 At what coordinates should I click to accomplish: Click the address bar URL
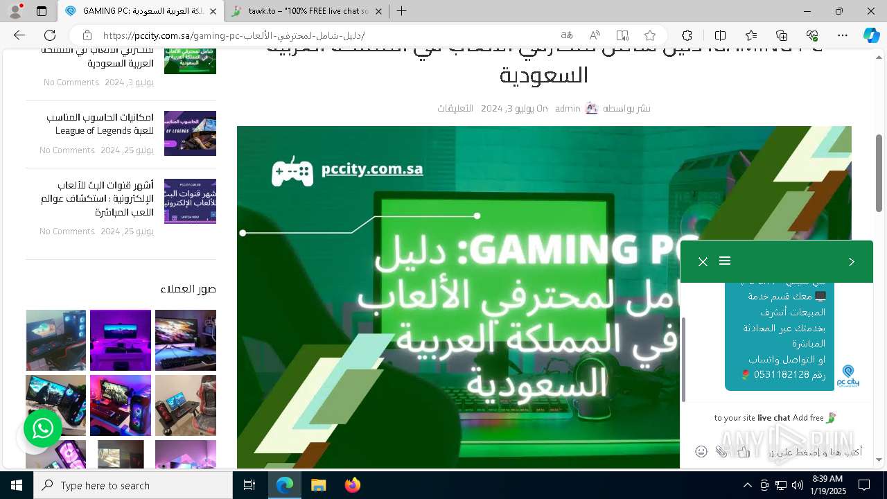[234, 35]
